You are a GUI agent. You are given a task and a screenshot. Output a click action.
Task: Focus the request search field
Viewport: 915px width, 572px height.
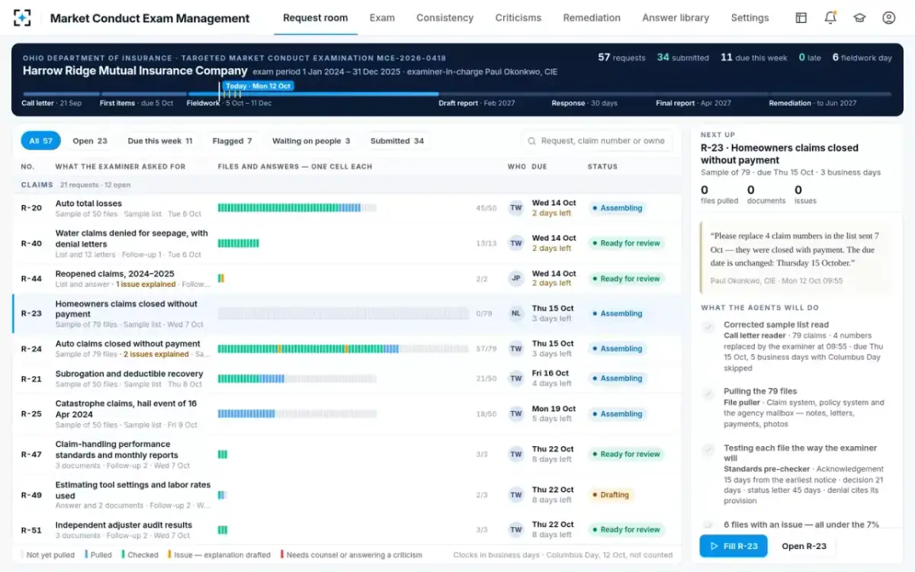[x=597, y=141]
